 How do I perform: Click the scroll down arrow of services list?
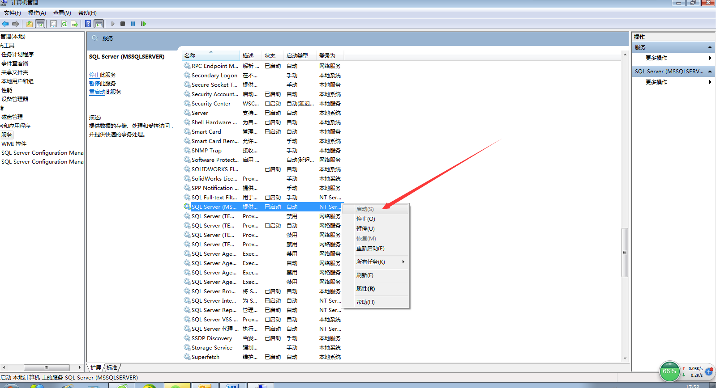pyautogui.click(x=625, y=358)
